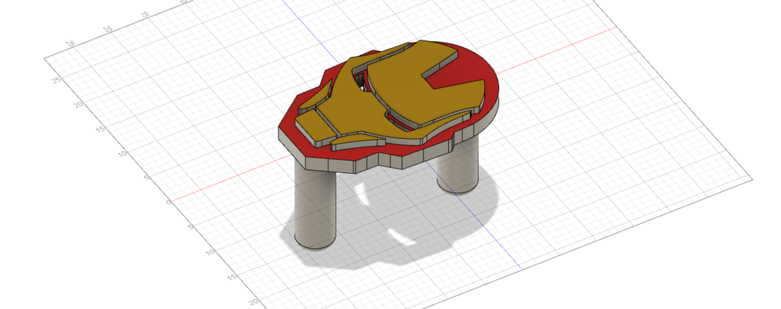This screenshot has height=309, width=781.
Task: Select the back-right cylindrical leg
Action: point(458,167)
